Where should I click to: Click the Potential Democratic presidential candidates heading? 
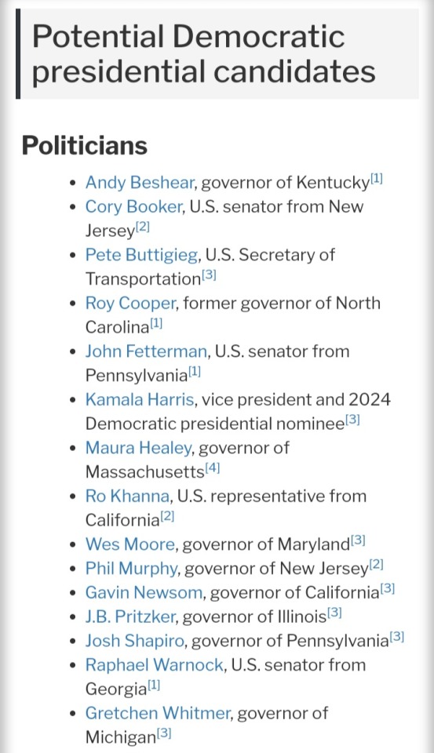coord(204,54)
